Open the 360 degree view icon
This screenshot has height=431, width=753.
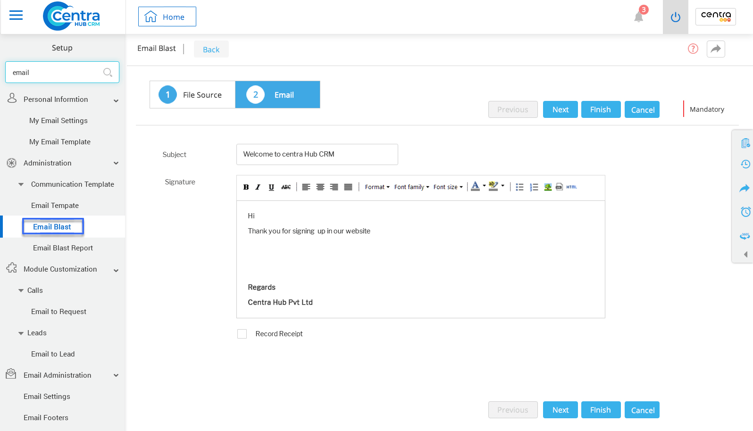[745, 236]
